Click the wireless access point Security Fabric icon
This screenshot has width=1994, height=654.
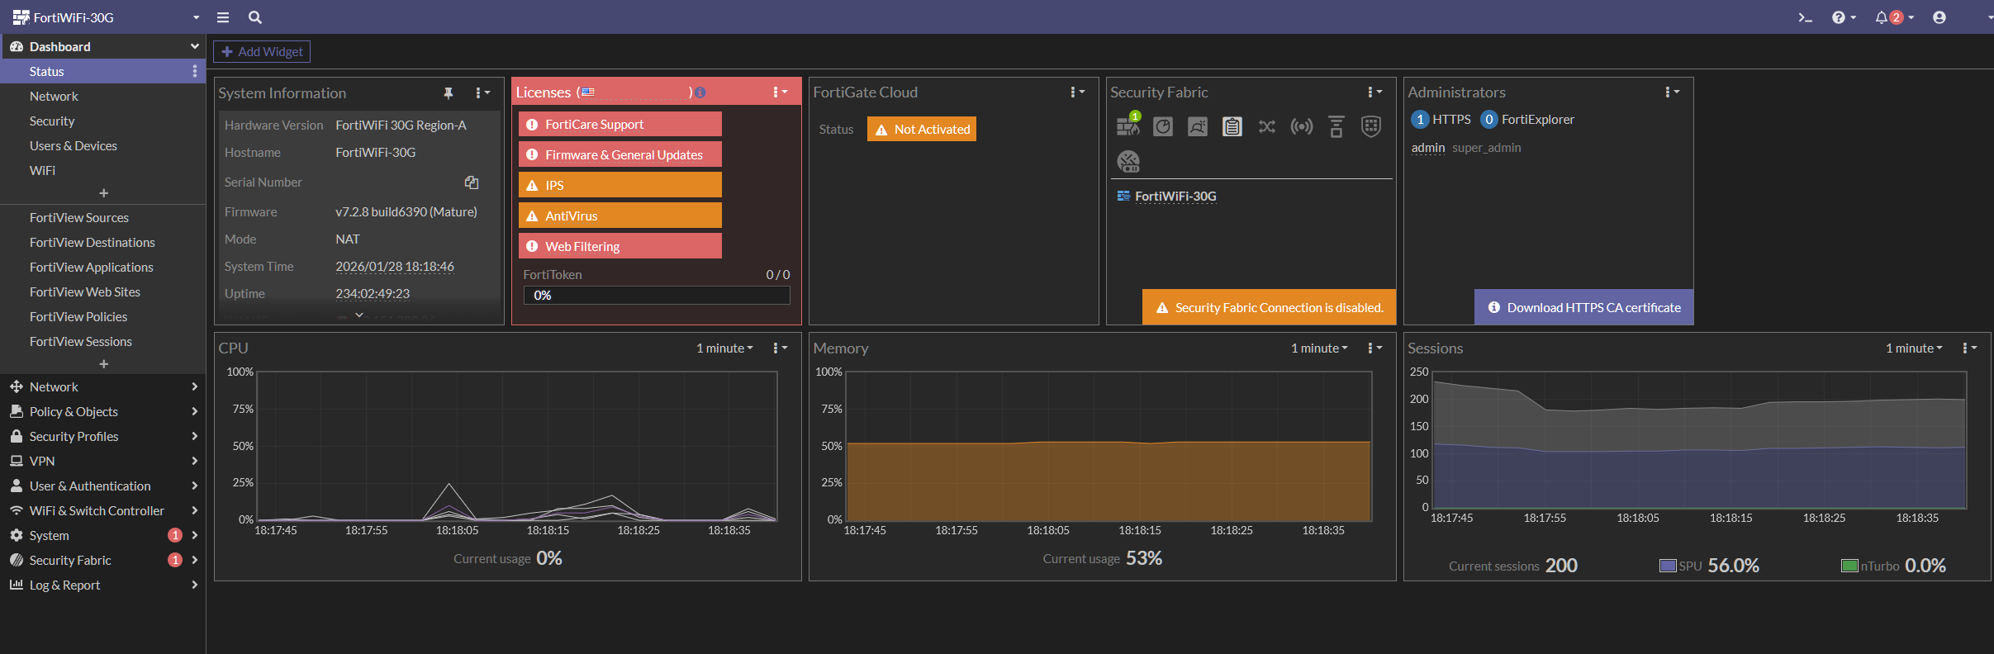pyautogui.click(x=1301, y=126)
